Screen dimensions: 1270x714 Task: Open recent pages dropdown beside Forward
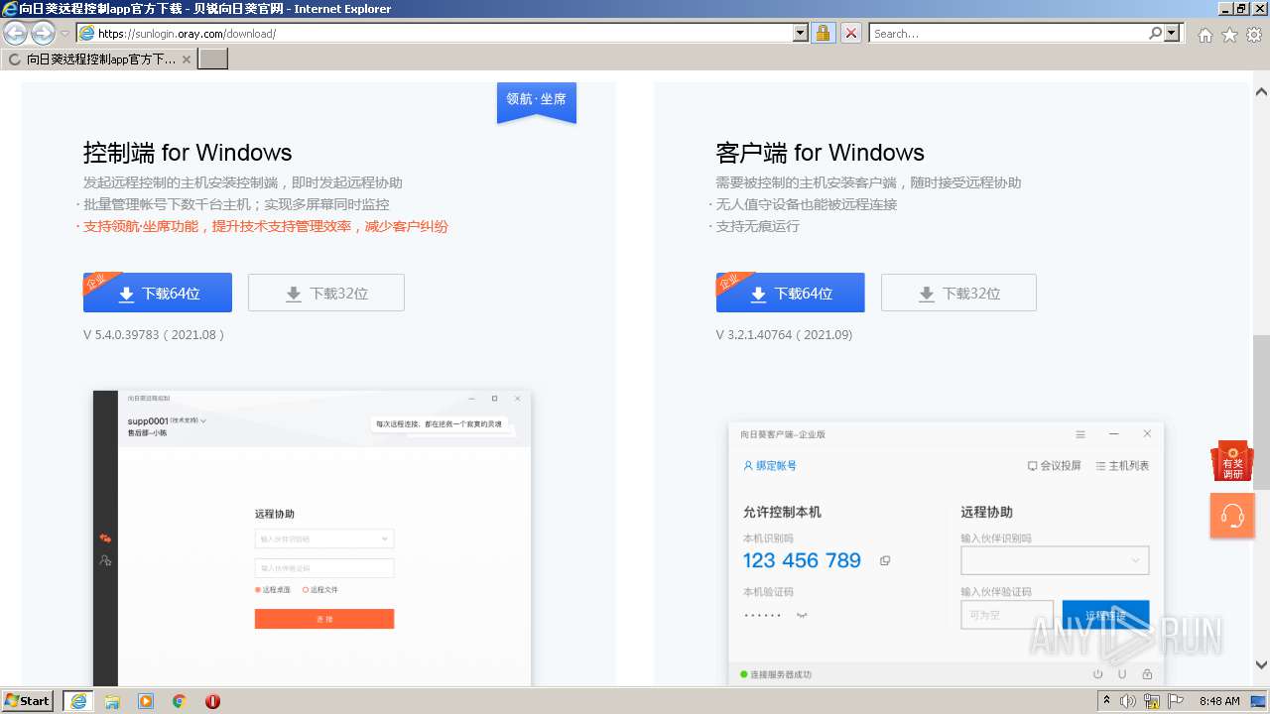tap(64, 34)
